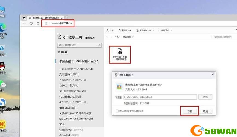Click the dll修复工具-快速修复dll文件.rar filename
Image resolution: width=237 pixels, height=137 pixels.
coord(143,85)
